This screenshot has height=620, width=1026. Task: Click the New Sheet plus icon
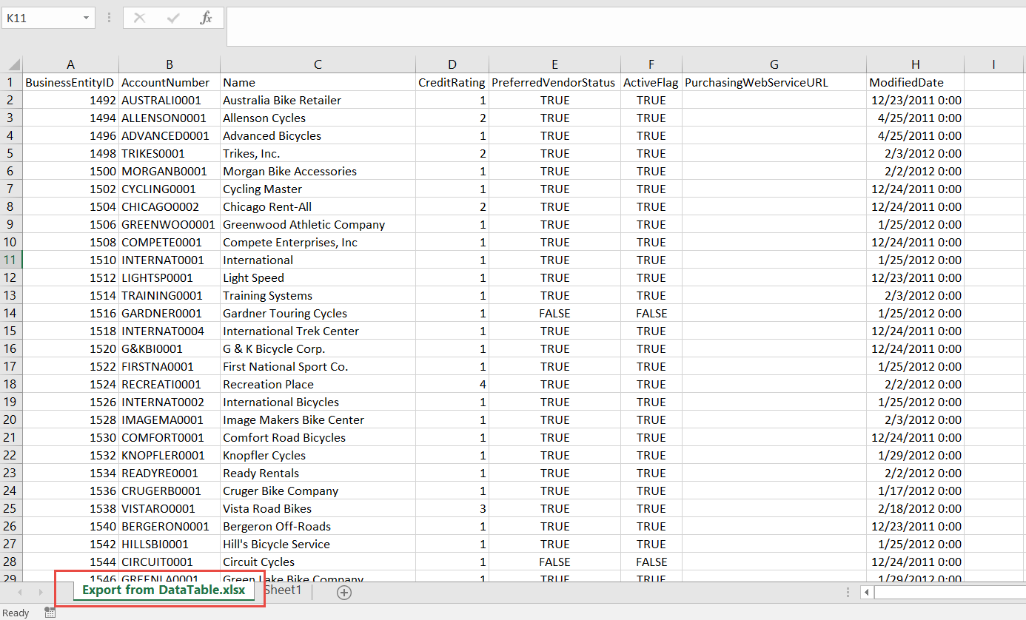point(343,592)
